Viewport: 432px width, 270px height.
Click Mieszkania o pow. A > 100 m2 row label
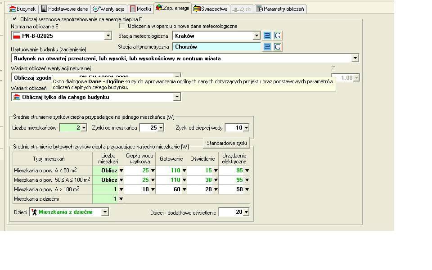tap(52, 189)
